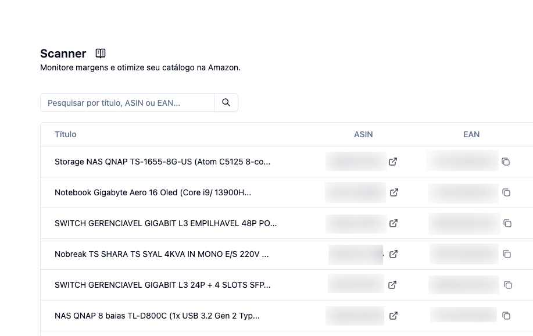Select the ASIN column header
Viewport: 533px width, 336px height.
[363, 134]
